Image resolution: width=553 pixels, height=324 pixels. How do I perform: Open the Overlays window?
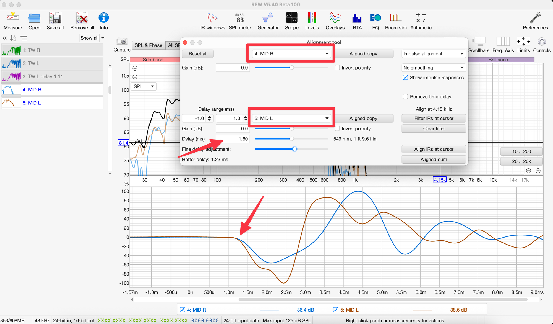(335, 18)
